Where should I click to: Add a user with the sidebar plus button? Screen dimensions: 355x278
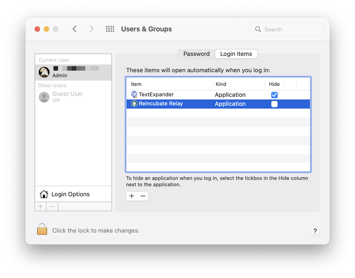[x=41, y=207]
